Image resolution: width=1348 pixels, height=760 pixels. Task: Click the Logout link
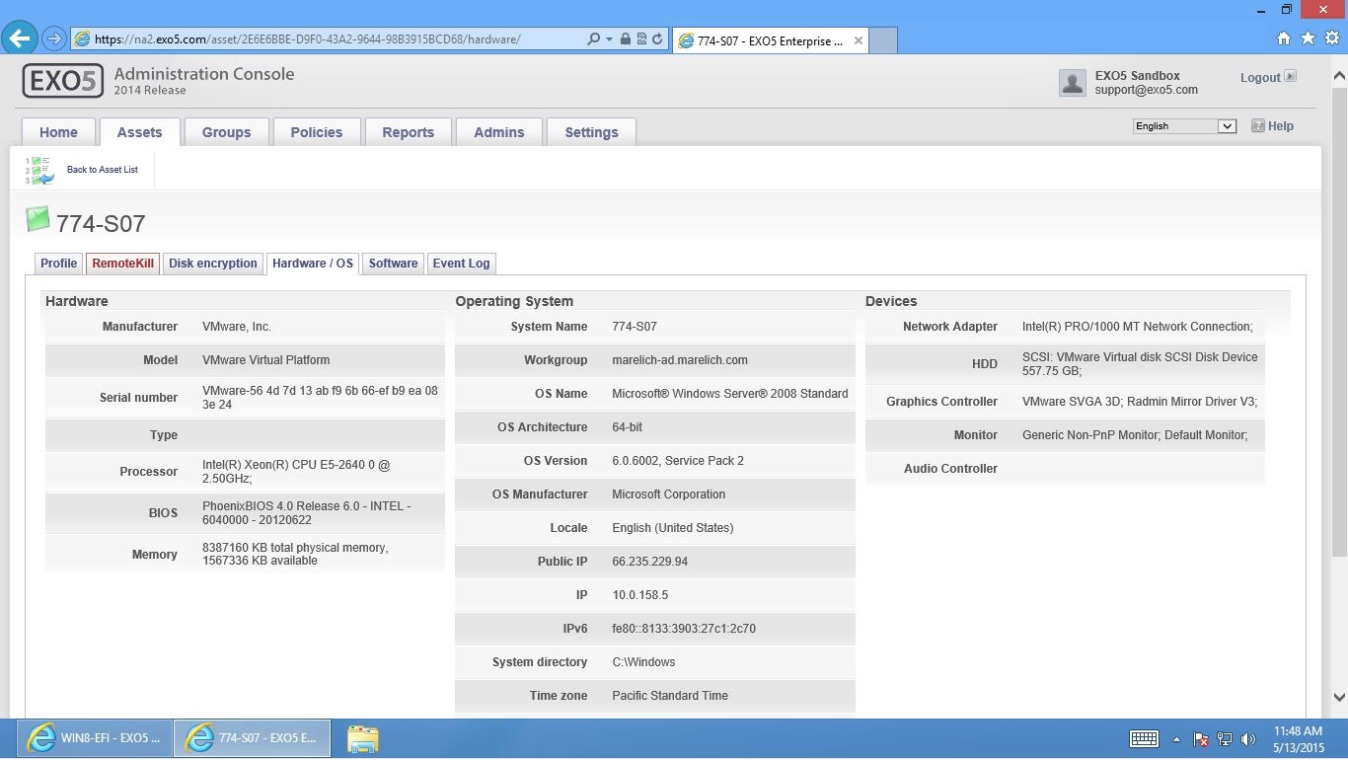(1260, 78)
